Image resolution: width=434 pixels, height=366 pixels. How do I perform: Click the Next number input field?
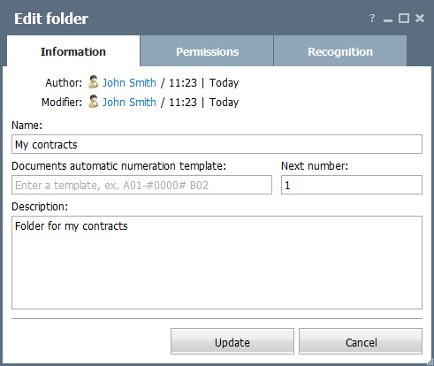(352, 185)
